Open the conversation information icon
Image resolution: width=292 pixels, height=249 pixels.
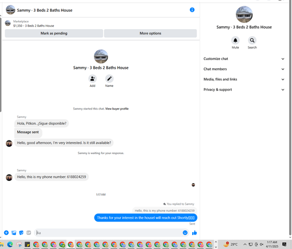click(x=192, y=10)
